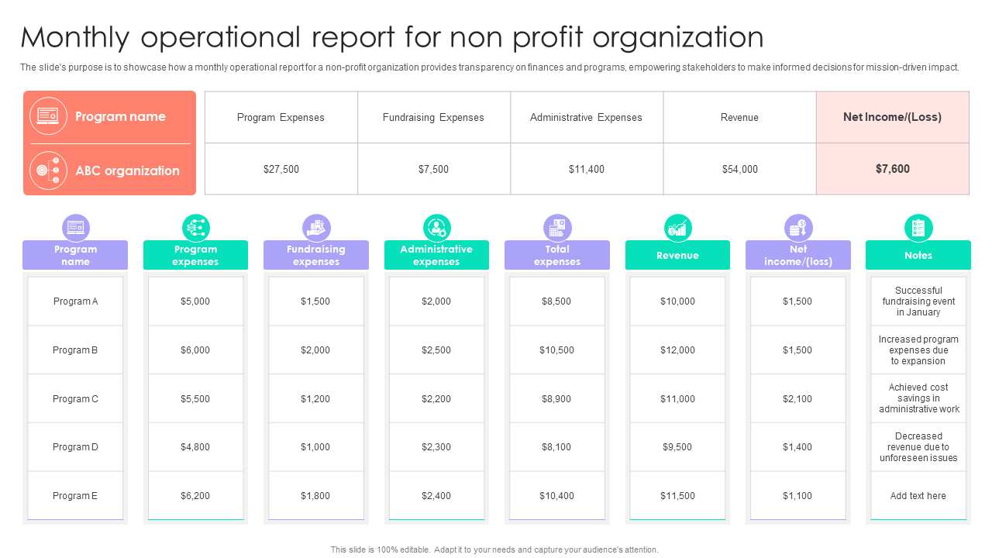
Task: Click the Program name label in the coral panel
Action: click(120, 116)
